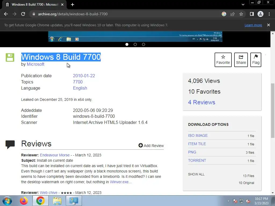
Task: Click SHOW ALL files
Action: tap(196, 174)
